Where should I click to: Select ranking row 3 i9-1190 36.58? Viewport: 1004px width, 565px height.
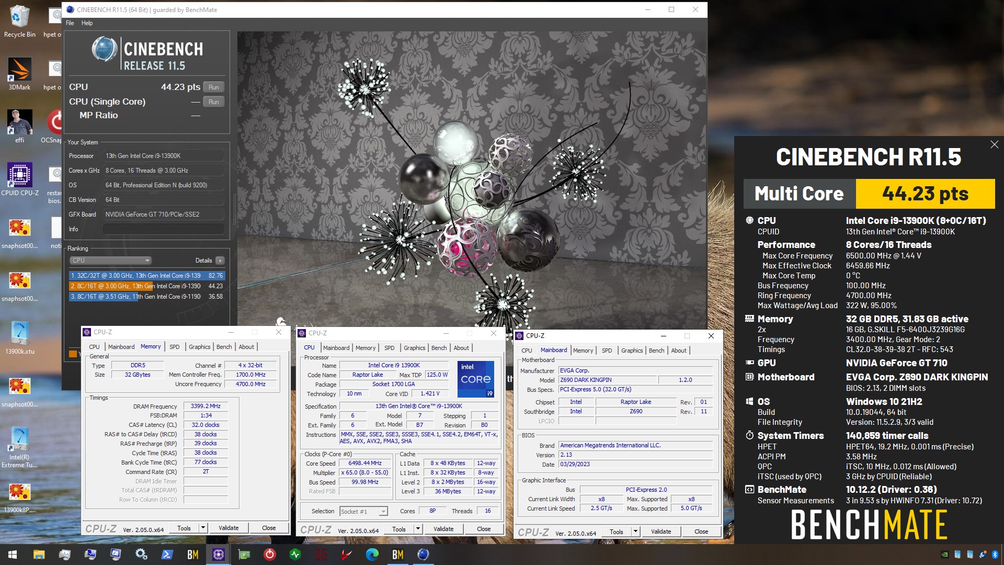pos(147,297)
